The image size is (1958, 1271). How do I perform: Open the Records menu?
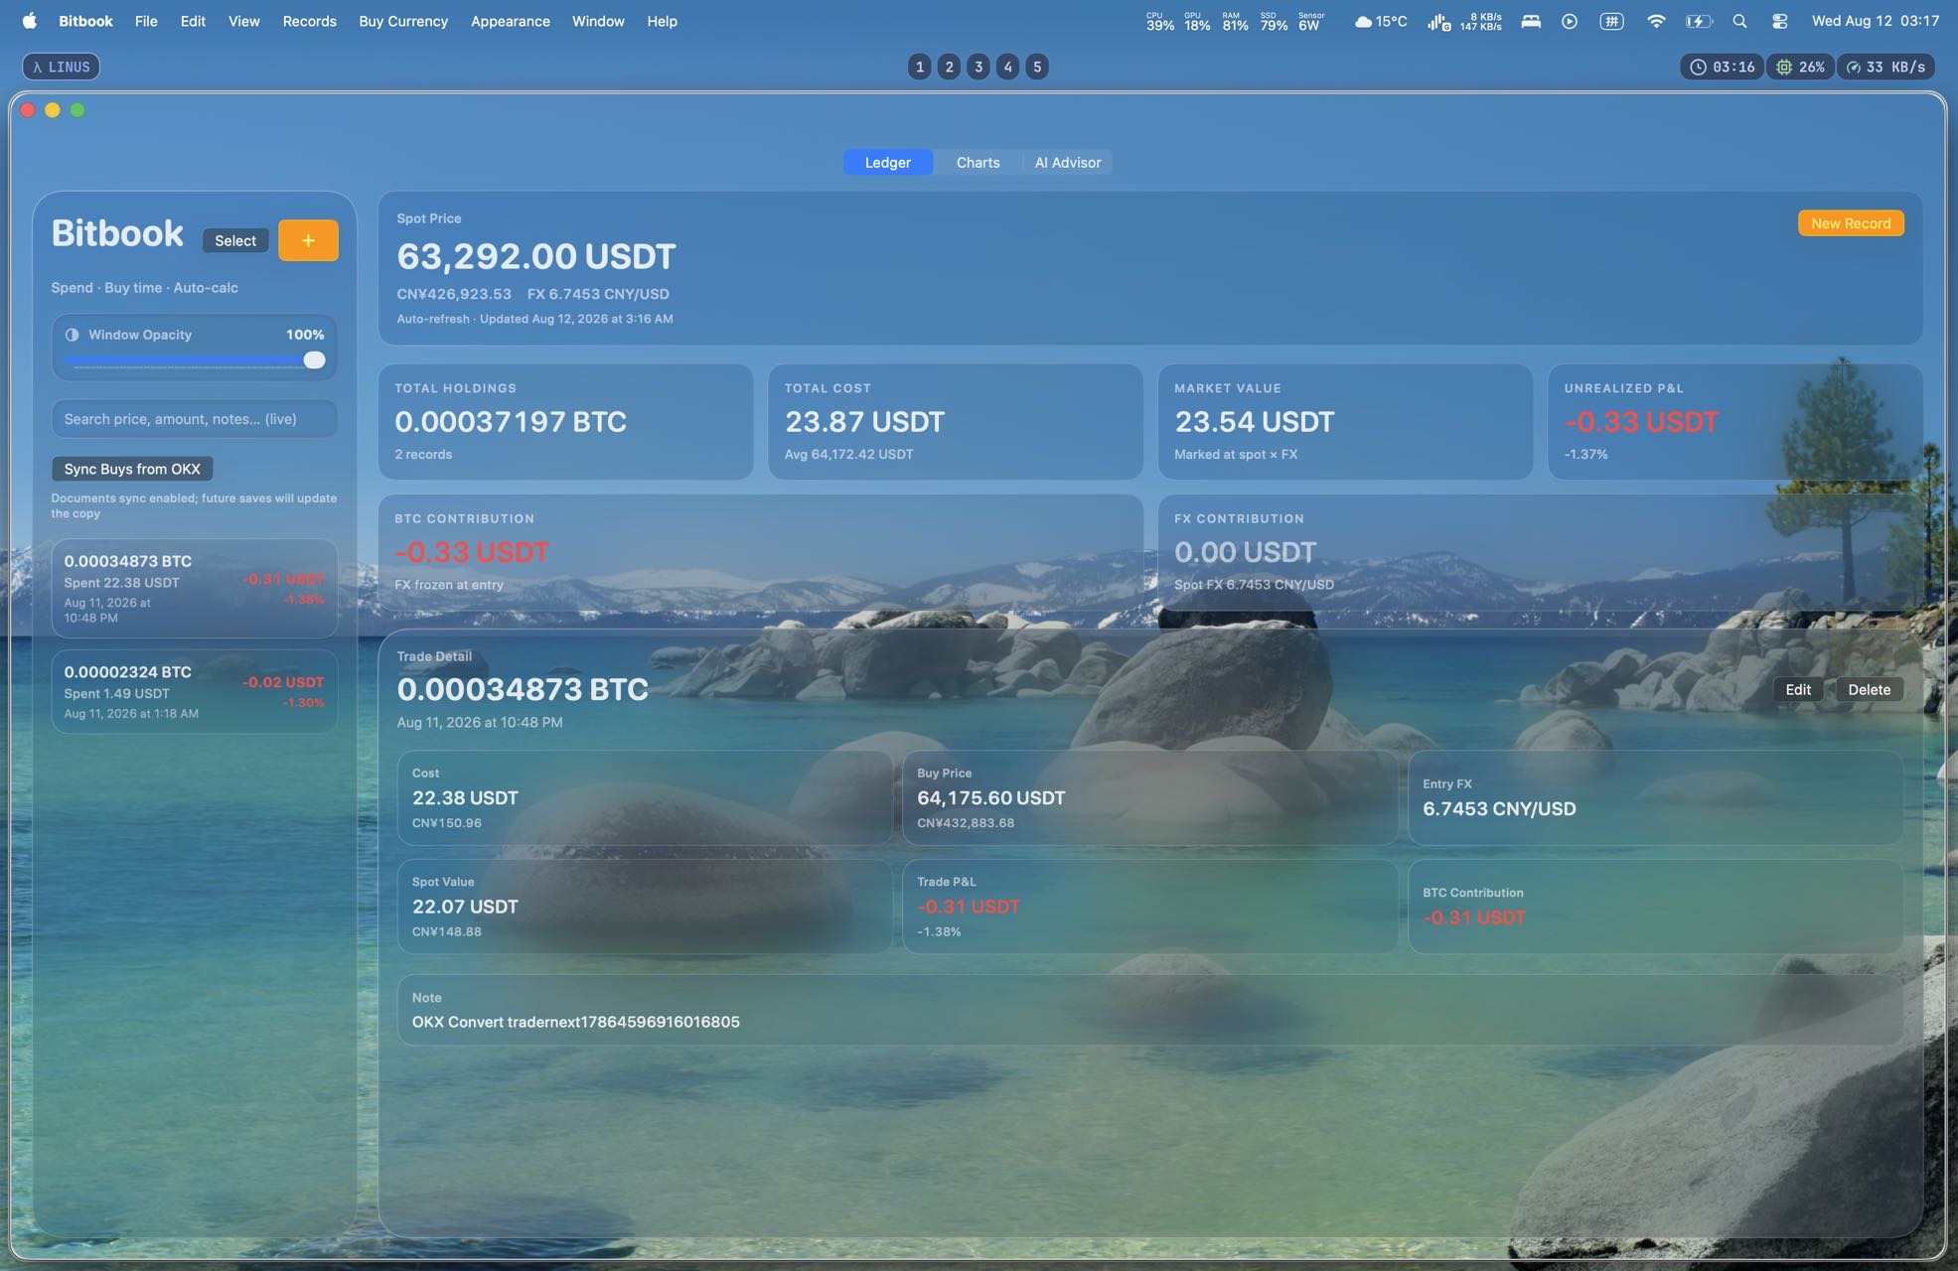pyautogui.click(x=309, y=21)
